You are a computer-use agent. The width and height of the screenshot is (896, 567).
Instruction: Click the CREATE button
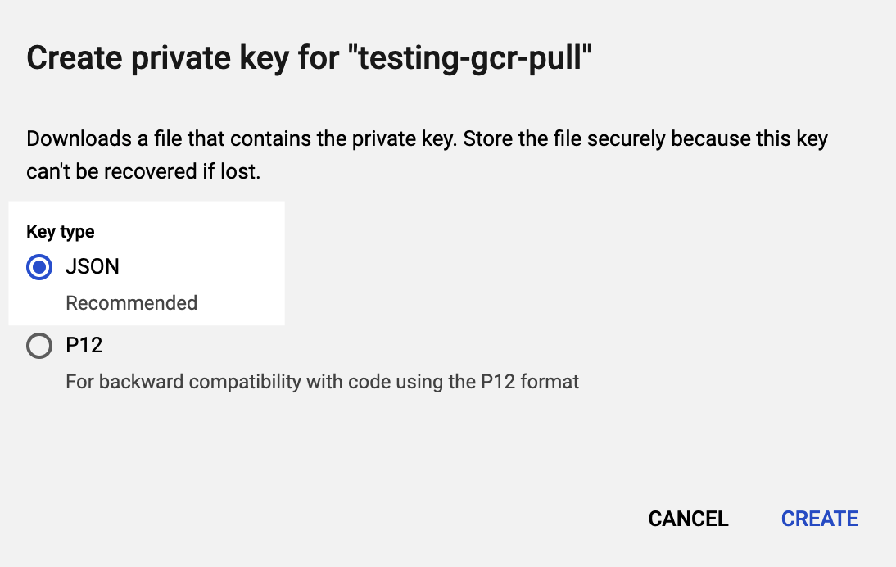(x=819, y=519)
